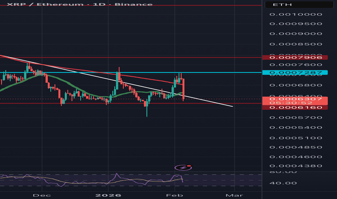Open the ETH currency selector

coord(299,4)
